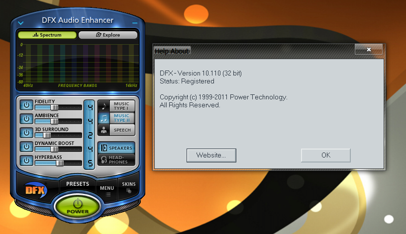Screen dimensions: 406x234
Task: Open the Explore tab
Action: click(x=108, y=35)
